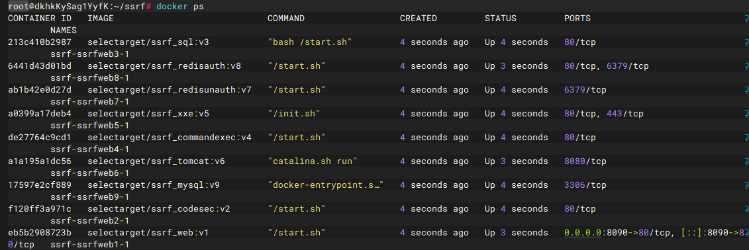The height and width of the screenshot is (250, 749).
Task: Click the PORTS column header
Action: tap(577, 19)
